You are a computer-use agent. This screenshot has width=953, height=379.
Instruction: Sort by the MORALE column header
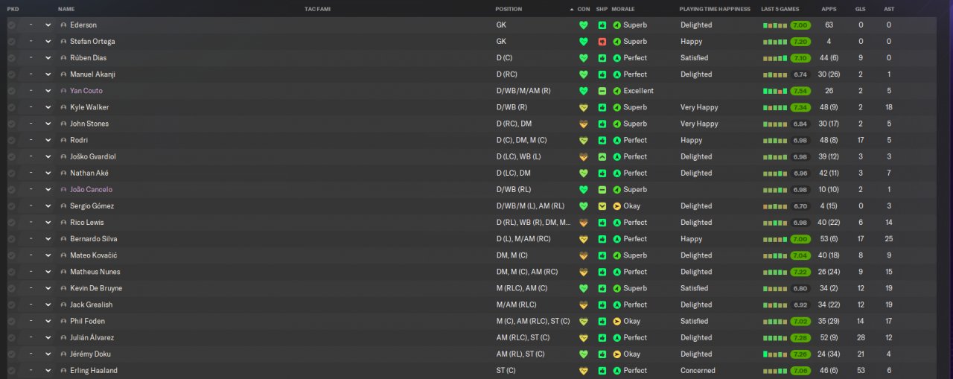624,9
